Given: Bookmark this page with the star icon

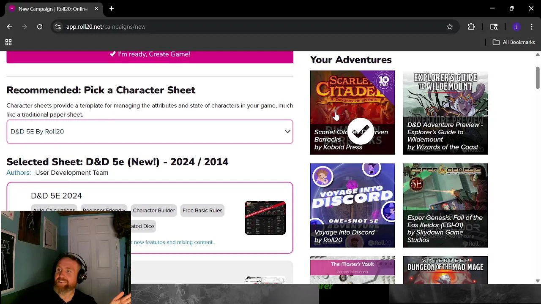Looking at the screenshot, I should (450, 27).
